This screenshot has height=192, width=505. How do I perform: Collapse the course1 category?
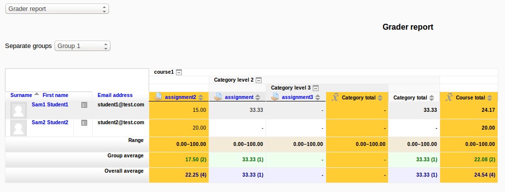pos(179,72)
